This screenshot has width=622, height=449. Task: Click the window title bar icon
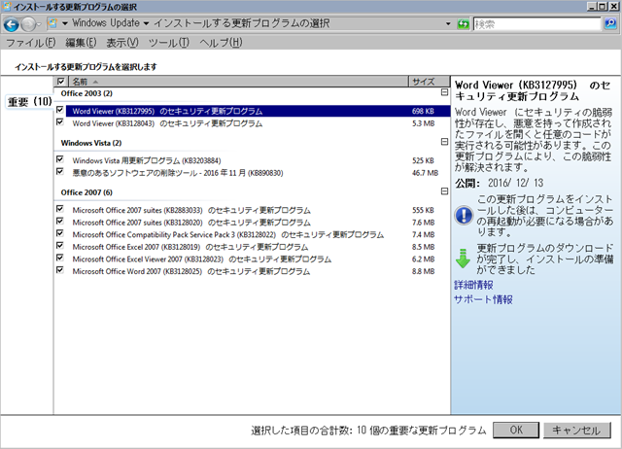[7, 7]
